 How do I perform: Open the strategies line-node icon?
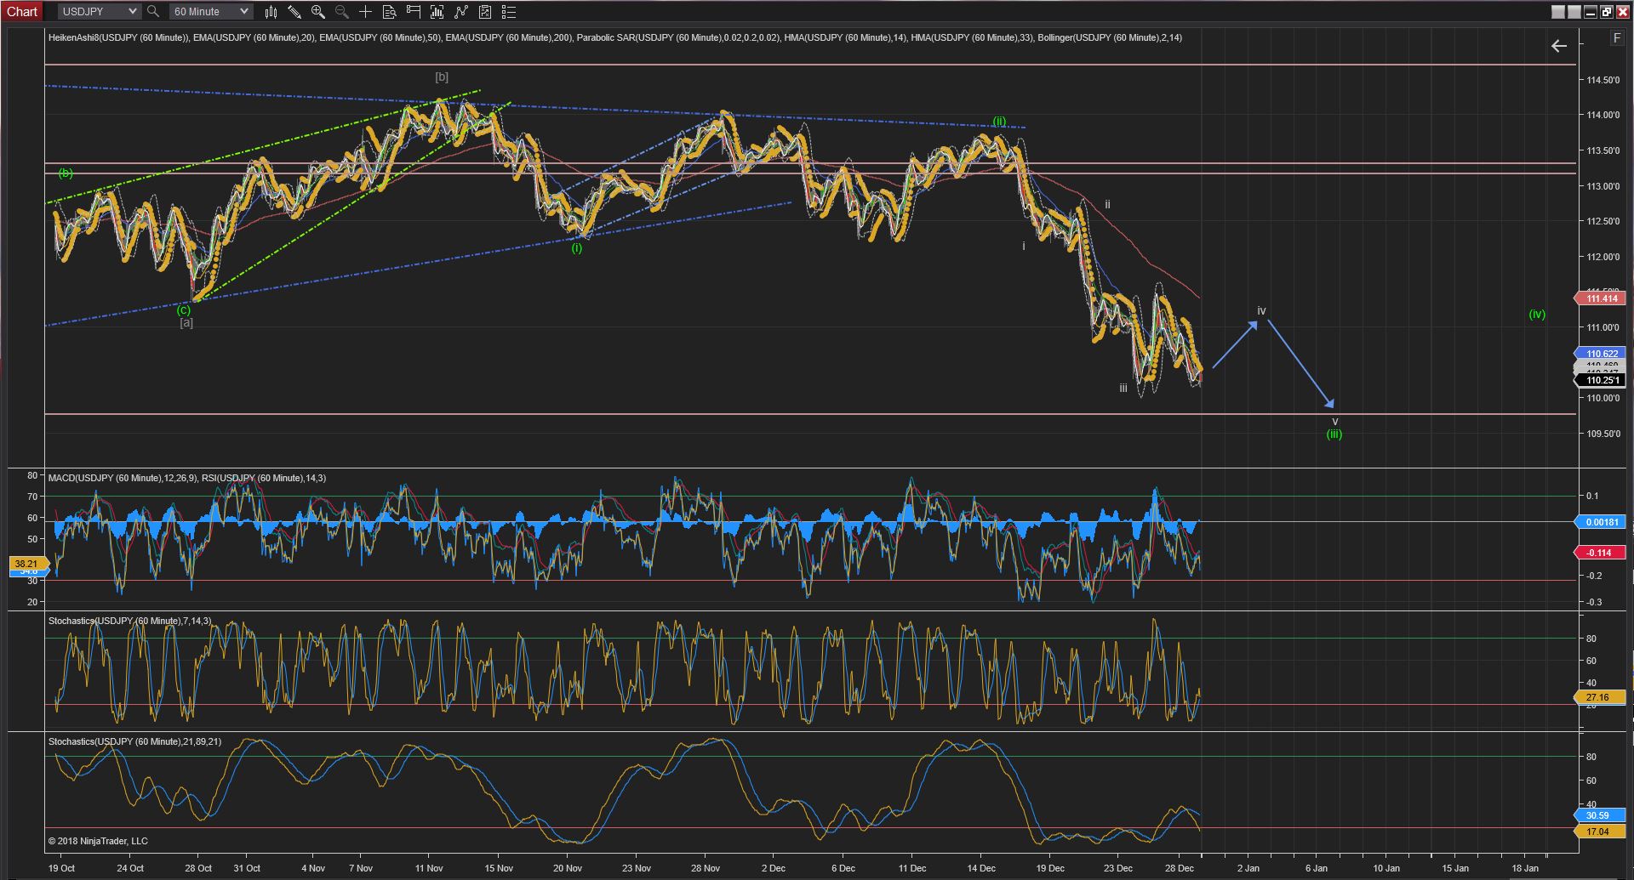point(460,12)
